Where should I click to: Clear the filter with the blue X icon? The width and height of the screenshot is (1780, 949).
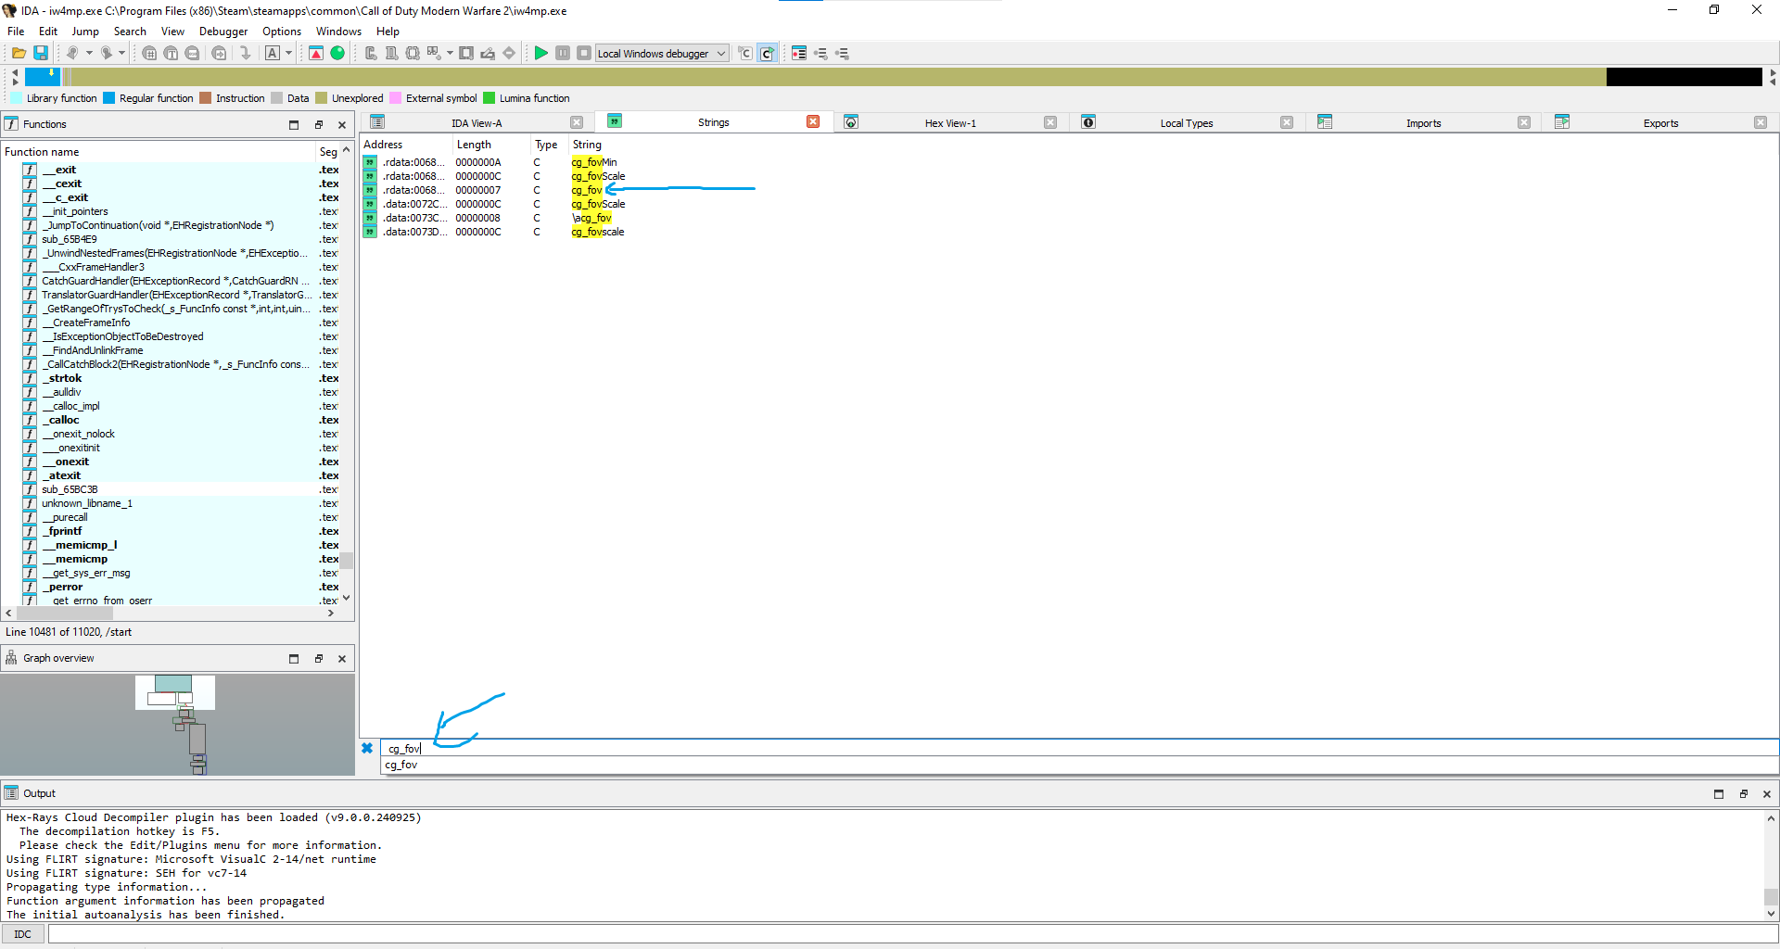(367, 748)
